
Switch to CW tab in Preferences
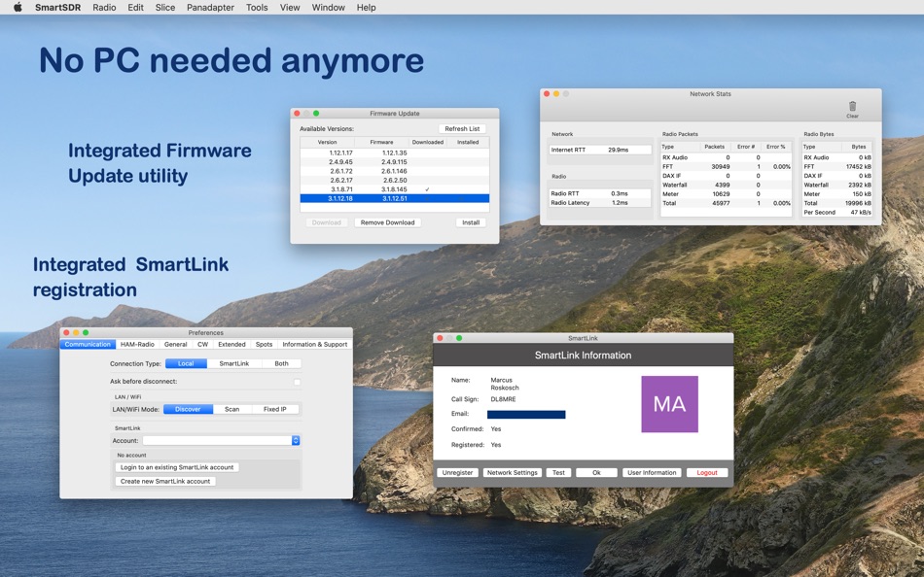202,345
